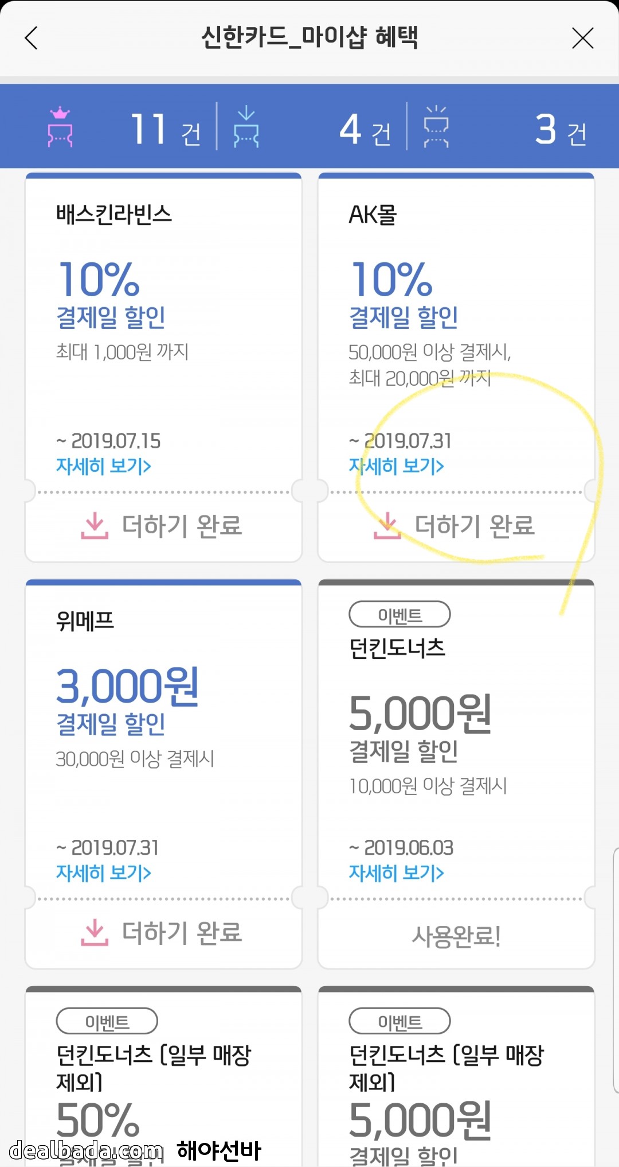This screenshot has width=619, height=1167.
Task: Tap download icon on AK몰 coupon
Action: click(387, 526)
